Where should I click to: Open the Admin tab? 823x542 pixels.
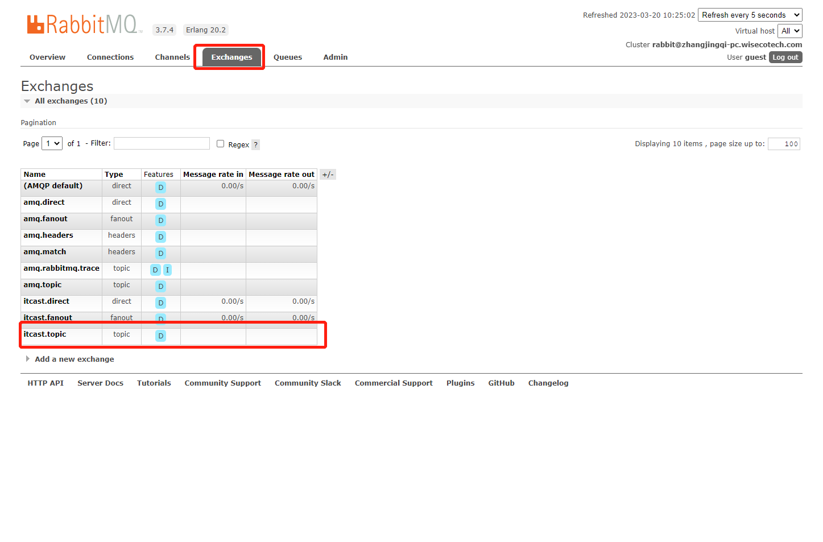(336, 57)
